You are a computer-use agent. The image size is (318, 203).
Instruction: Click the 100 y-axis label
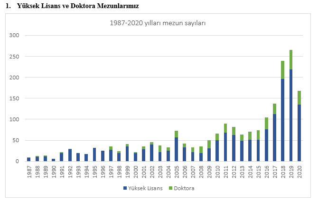click(14, 119)
